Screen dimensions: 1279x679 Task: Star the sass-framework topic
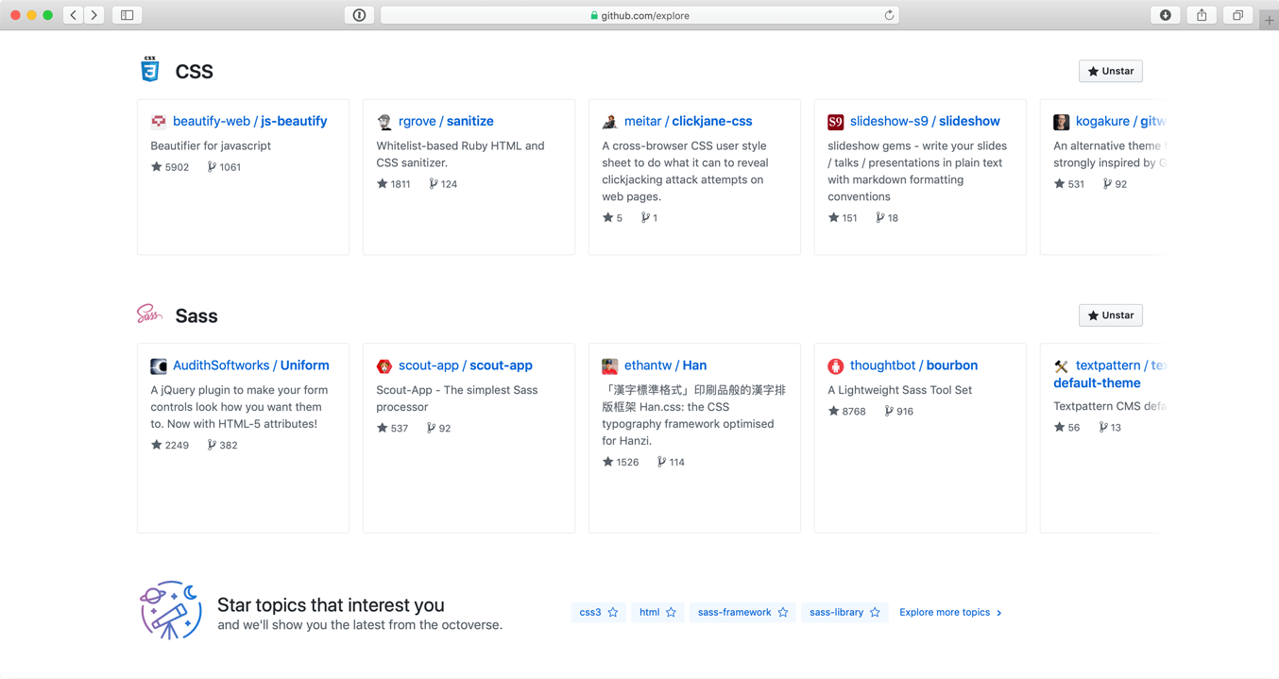click(783, 612)
